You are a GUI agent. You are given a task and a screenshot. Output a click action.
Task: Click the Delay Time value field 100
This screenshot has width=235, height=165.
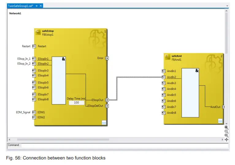pyautogui.click(x=76, y=103)
